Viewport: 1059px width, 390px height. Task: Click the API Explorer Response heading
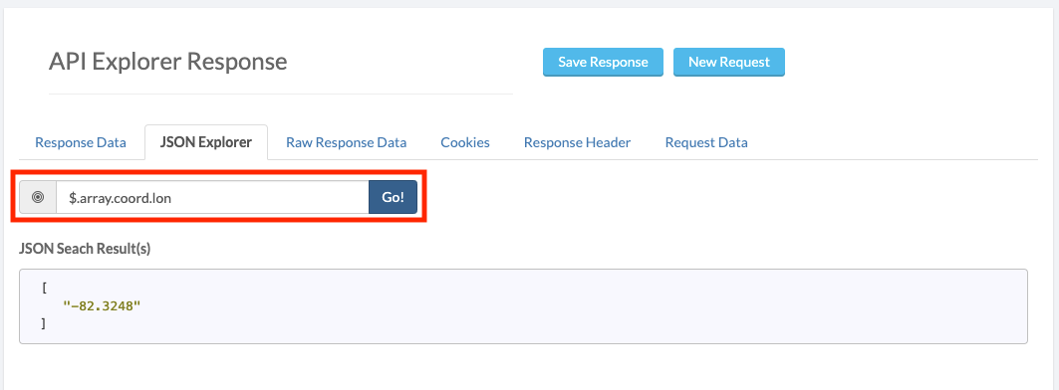[168, 62]
